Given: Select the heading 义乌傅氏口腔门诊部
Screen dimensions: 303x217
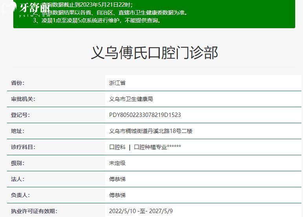Looking at the screenshot, I should 154,53.
